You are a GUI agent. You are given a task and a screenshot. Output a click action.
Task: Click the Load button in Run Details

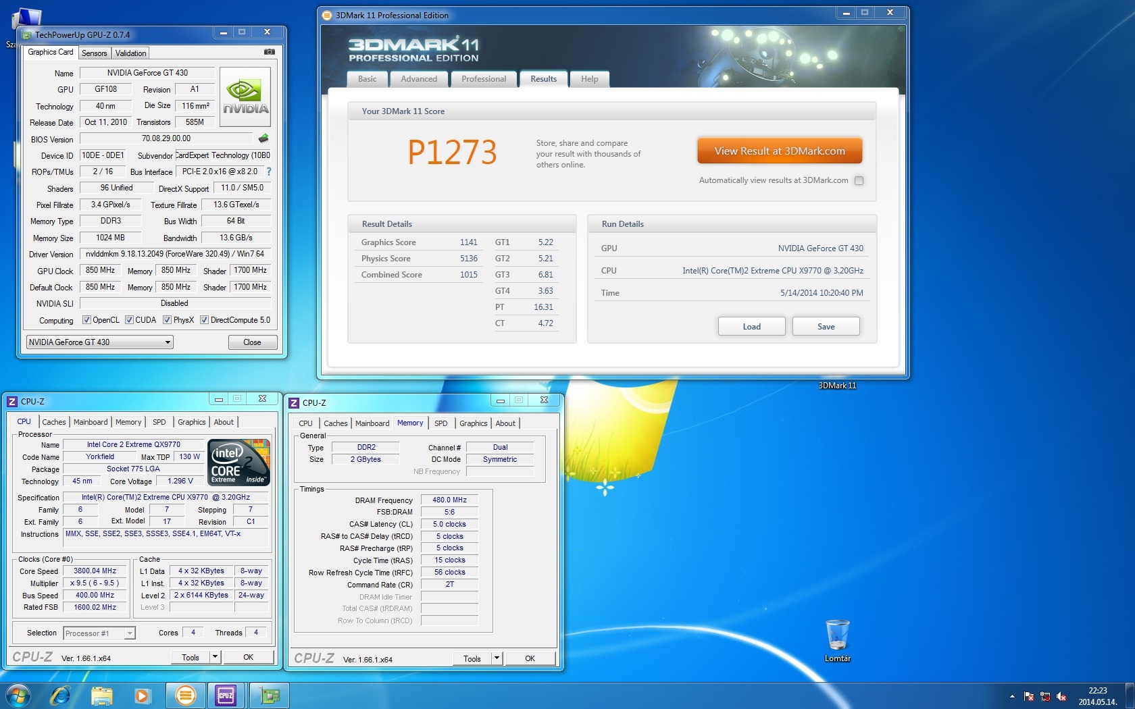[x=751, y=326]
